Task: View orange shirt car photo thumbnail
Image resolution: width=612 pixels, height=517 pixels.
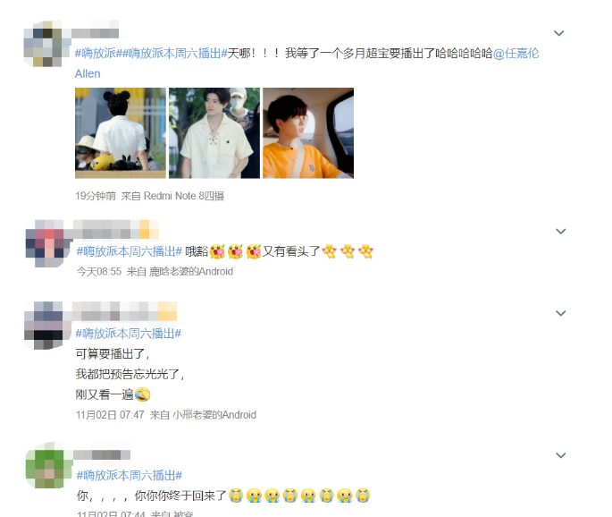Action: (308, 133)
